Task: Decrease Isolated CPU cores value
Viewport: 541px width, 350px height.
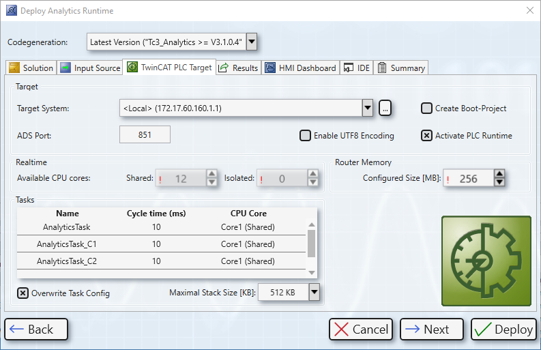Action: tap(312, 182)
